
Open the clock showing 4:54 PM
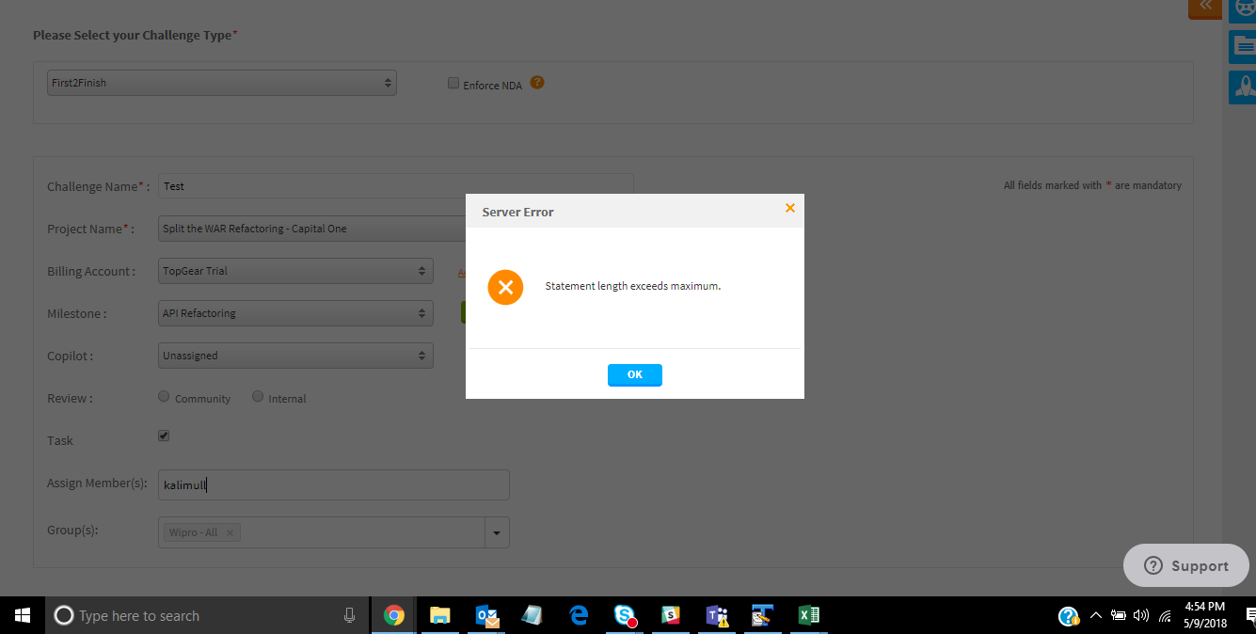[1204, 615]
